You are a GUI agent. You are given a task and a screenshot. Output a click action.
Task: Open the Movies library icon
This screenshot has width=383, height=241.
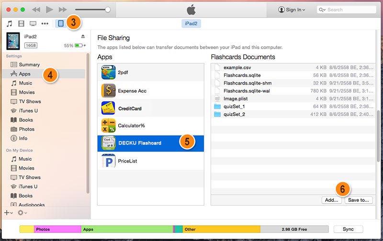(21, 23)
